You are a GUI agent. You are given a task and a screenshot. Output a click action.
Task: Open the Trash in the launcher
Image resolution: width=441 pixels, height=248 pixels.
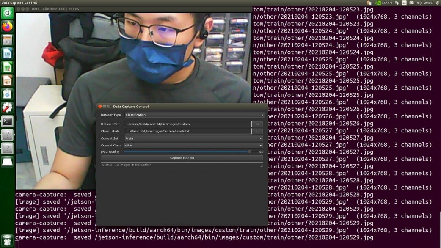7,241
